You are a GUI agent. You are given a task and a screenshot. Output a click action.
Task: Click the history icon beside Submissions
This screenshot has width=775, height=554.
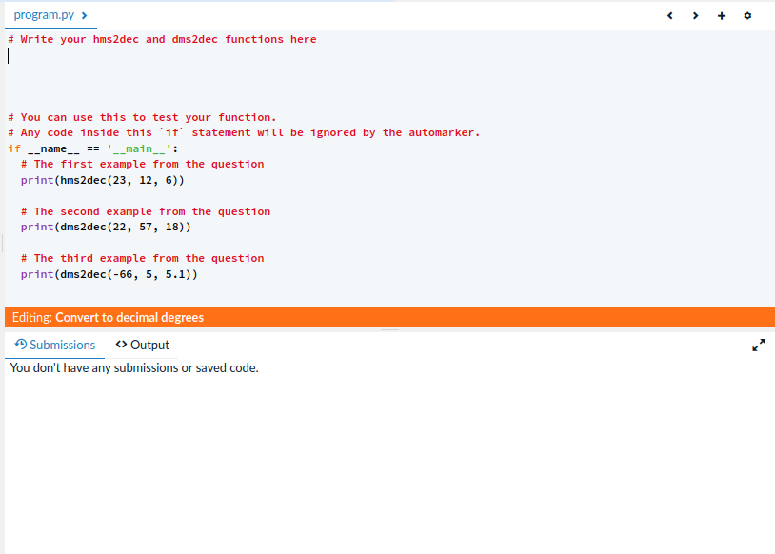point(20,345)
